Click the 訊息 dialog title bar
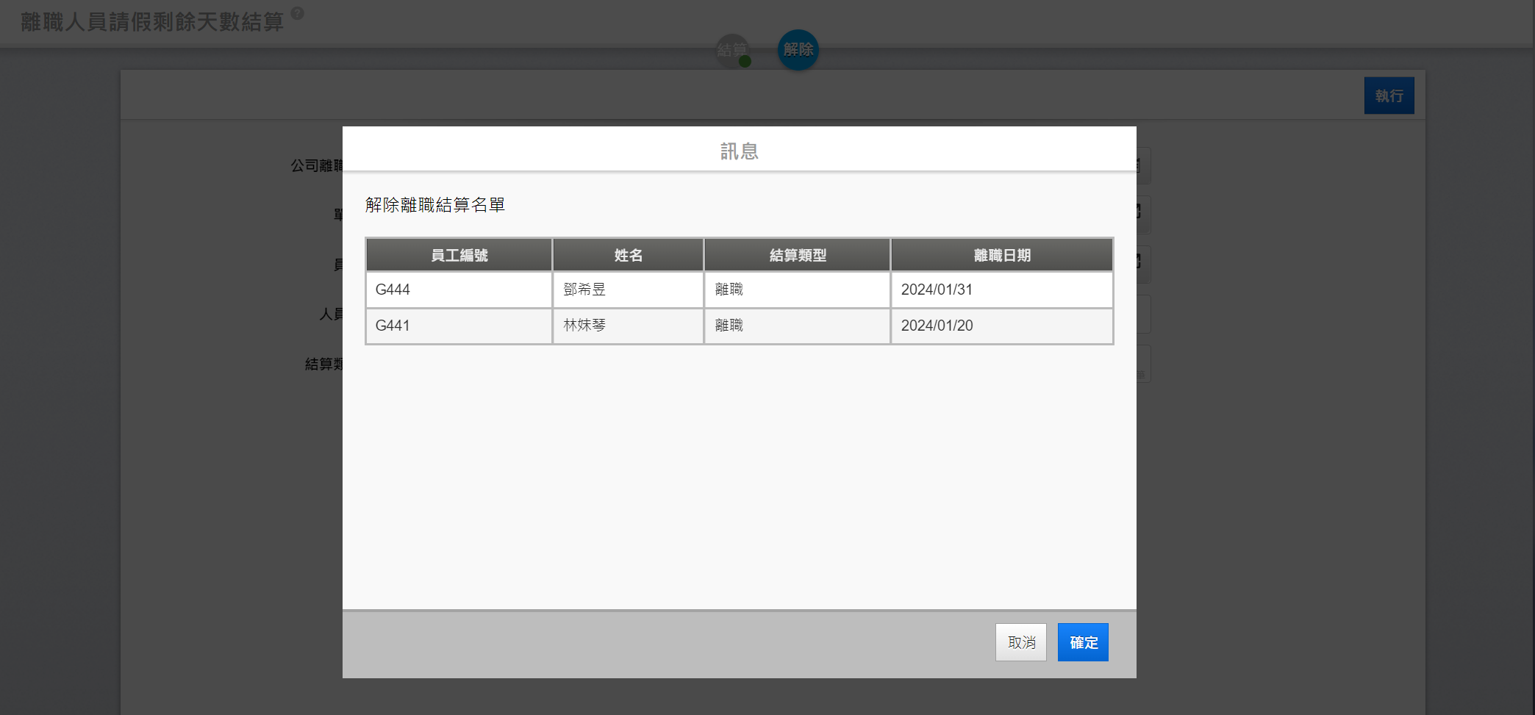Image resolution: width=1535 pixels, height=715 pixels. [739, 151]
